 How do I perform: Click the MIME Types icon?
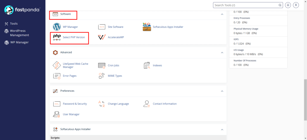coord(102,76)
